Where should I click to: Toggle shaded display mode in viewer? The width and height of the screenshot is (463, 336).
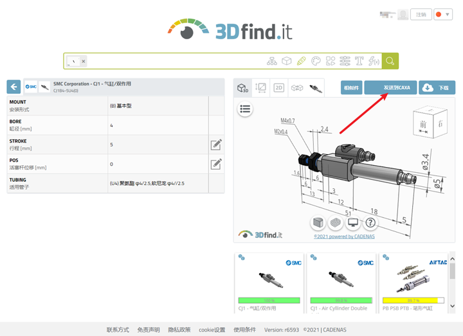click(318, 222)
